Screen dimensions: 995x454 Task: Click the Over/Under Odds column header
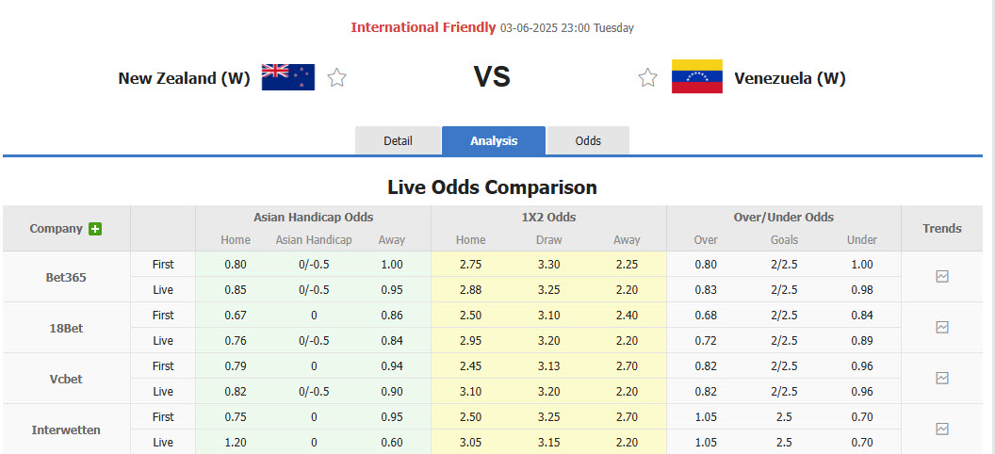(x=783, y=217)
